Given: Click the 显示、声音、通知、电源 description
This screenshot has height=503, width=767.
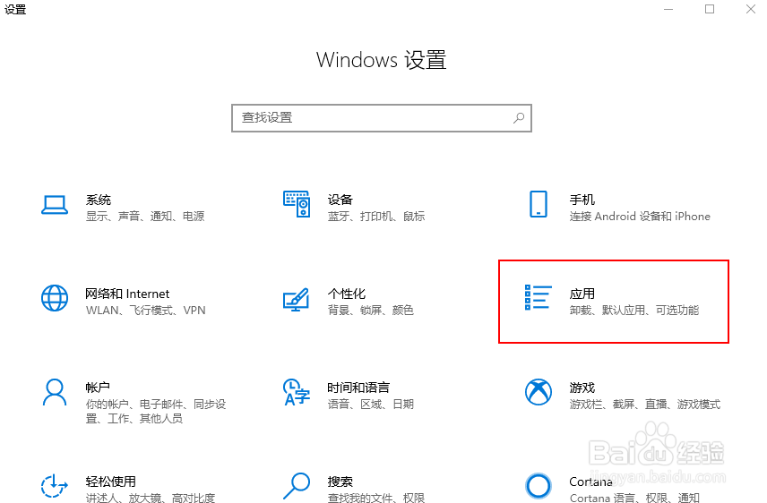Looking at the screenshot, I should click(145, 216).
